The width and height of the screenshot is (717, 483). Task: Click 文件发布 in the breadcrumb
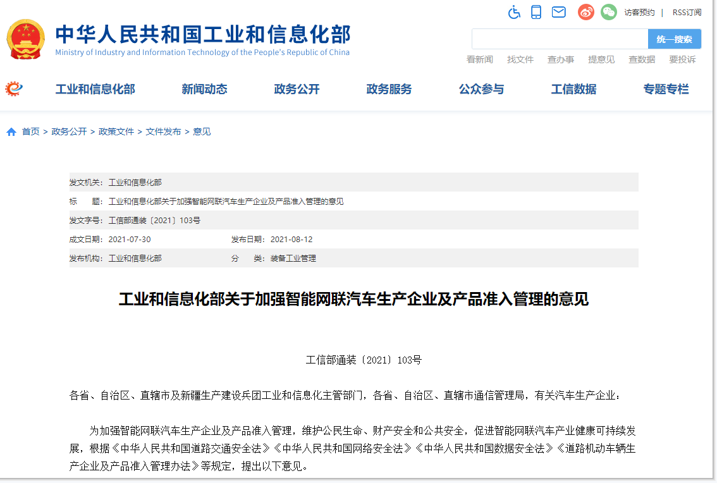163,131
